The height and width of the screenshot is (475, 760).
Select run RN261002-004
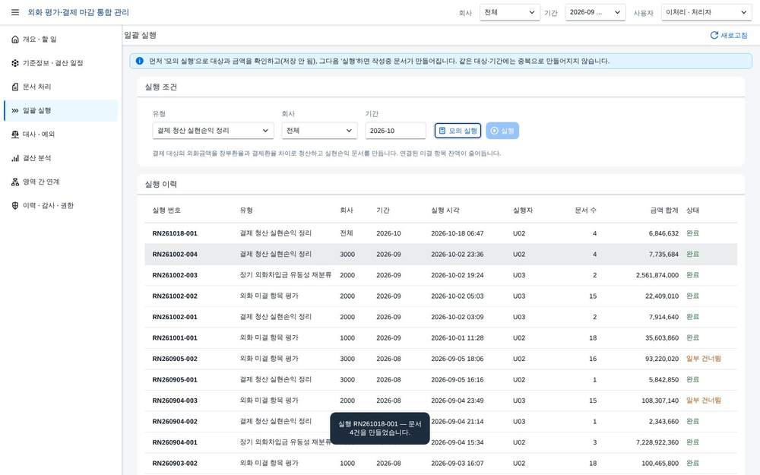tap(441, 254)
